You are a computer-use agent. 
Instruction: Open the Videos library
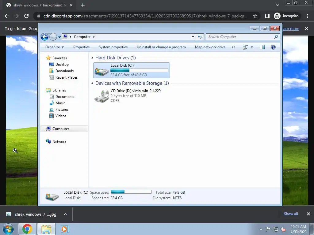click(x=61, y=116)
